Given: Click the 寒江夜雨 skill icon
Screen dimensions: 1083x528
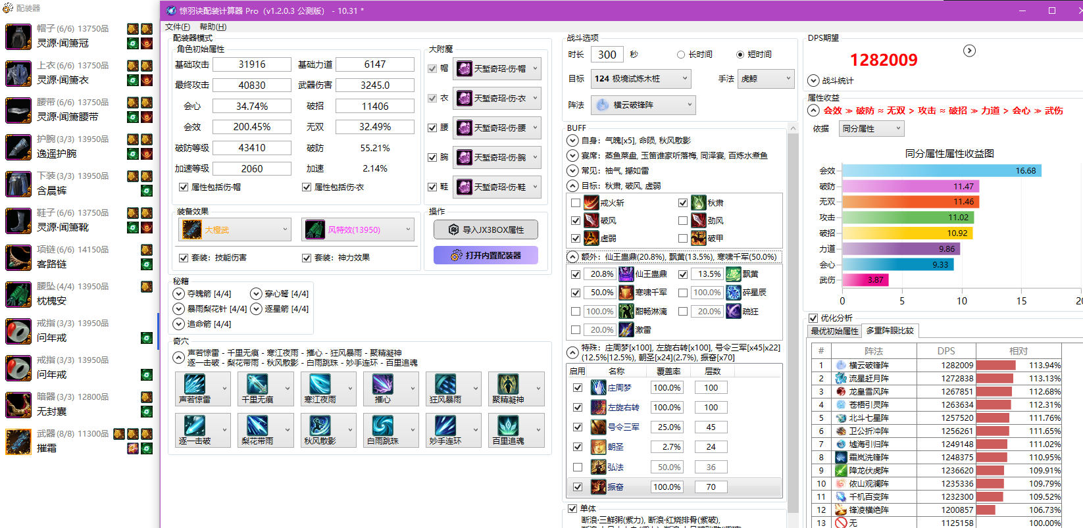Looking at the screenshot, I should [320, 384].
